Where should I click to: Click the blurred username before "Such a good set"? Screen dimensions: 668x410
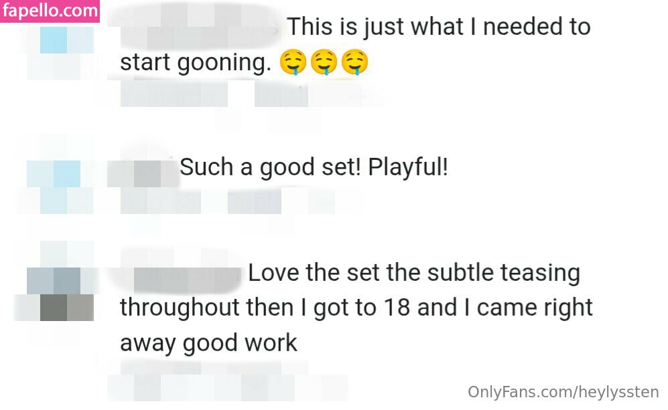(x=142, y=173)
